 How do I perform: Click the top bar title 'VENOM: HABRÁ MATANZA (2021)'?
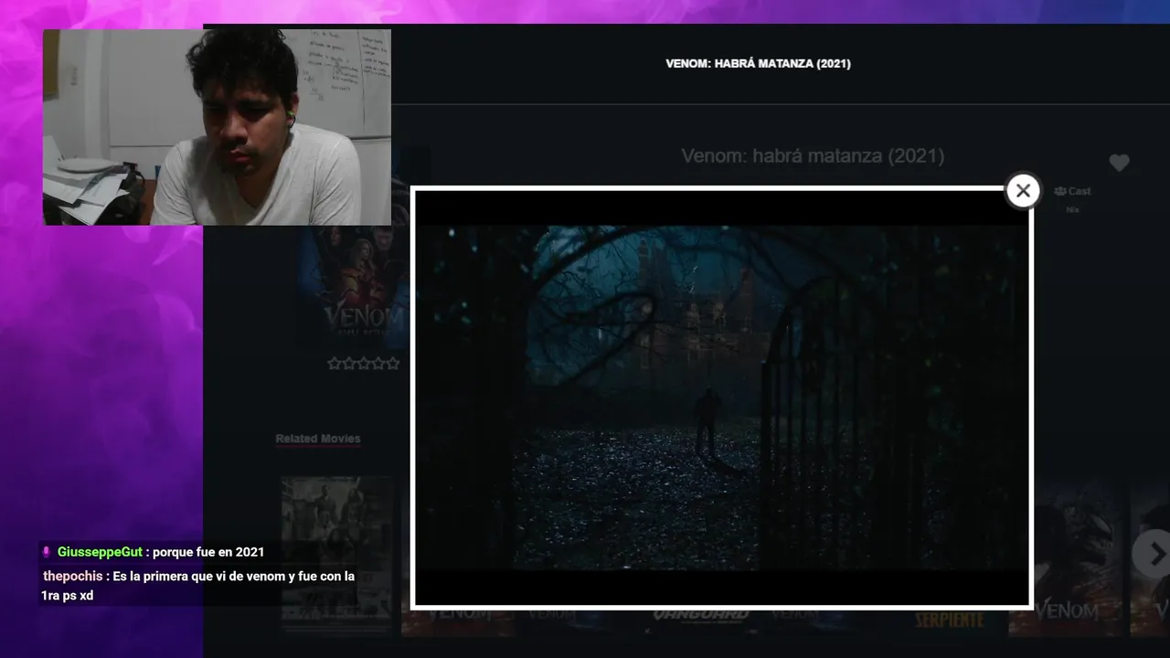(758, 64)
